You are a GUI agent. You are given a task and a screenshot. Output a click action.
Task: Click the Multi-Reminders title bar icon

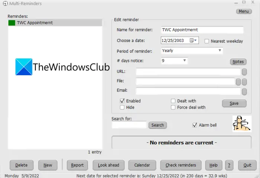tap(5, 3)
